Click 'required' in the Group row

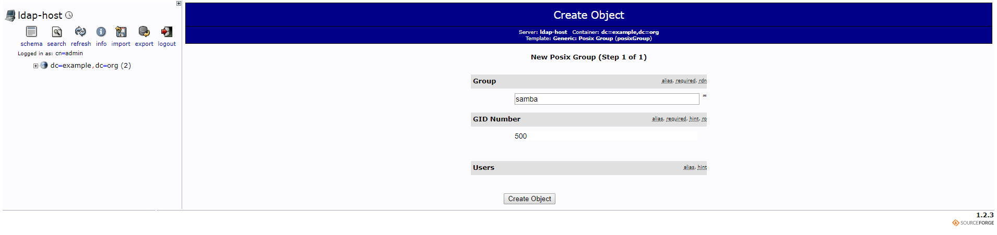pos(685,81)
